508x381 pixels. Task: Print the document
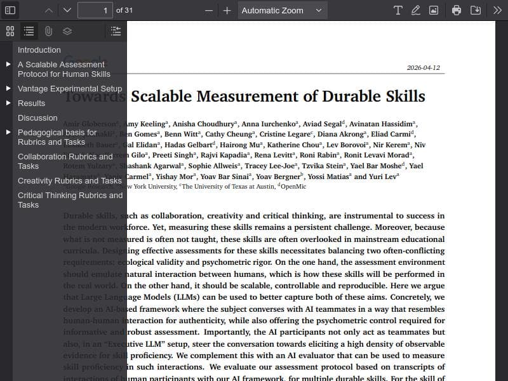pyautogui.click(x=457, y=10)
